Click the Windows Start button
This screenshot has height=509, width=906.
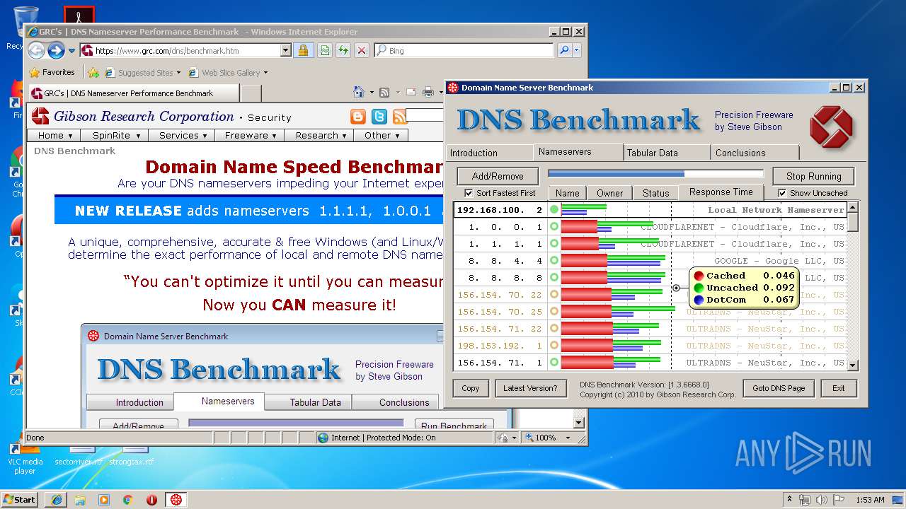pyautogui.click(x=20, y=500)
